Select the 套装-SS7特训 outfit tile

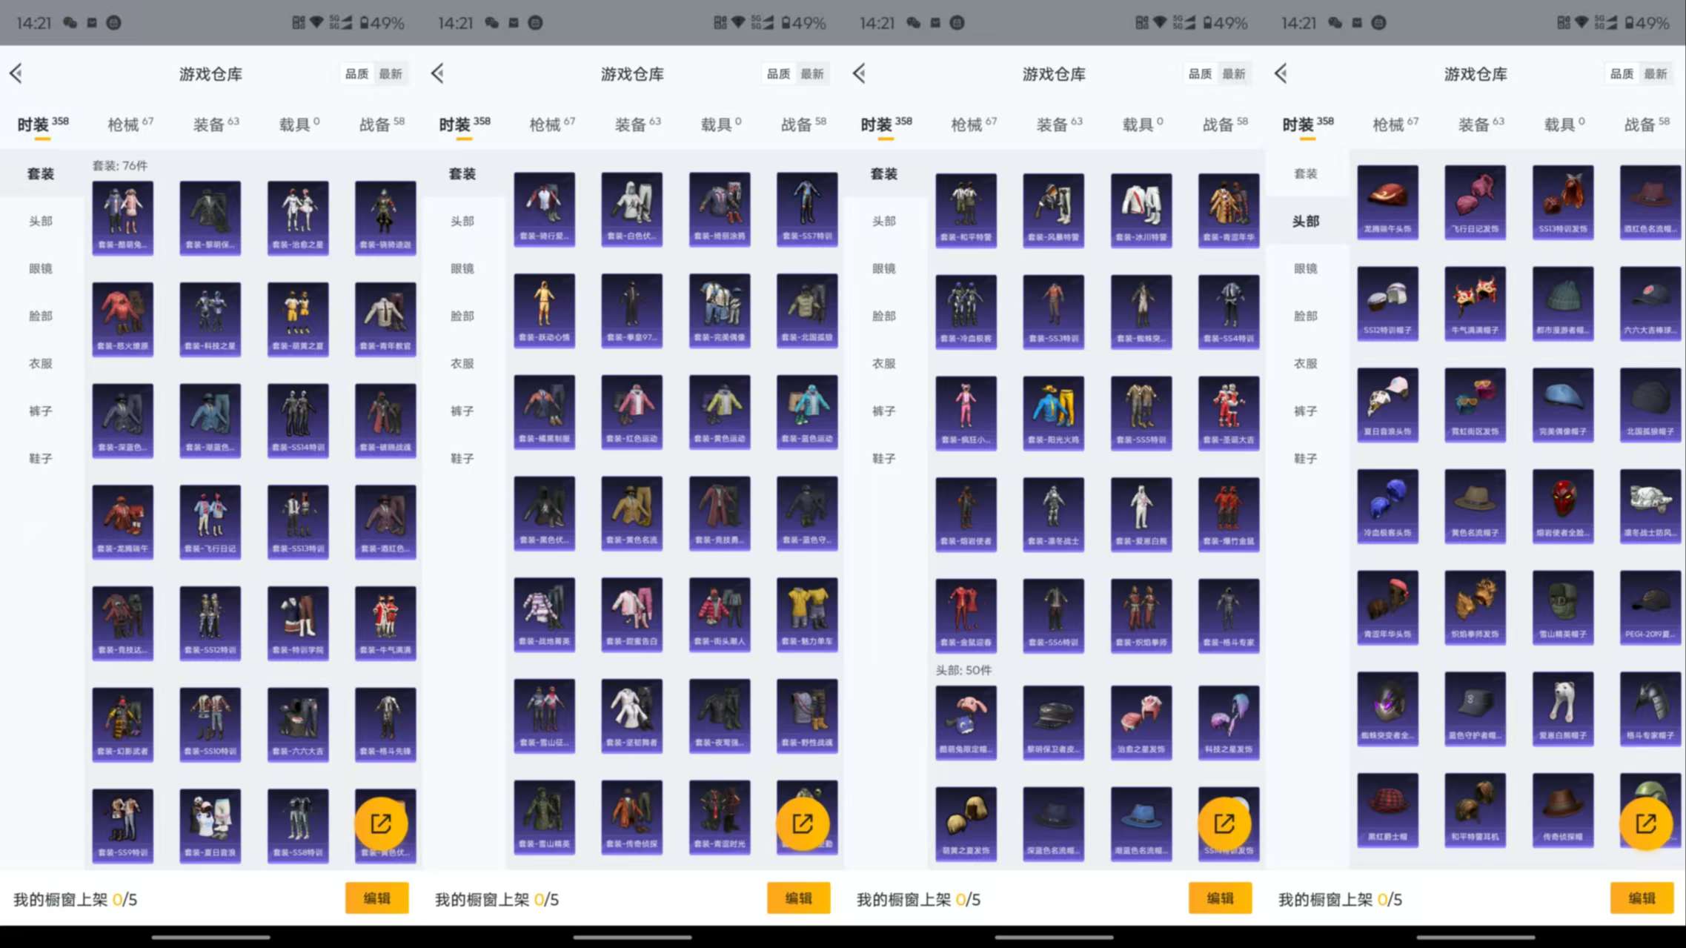[x=807, y=209]
